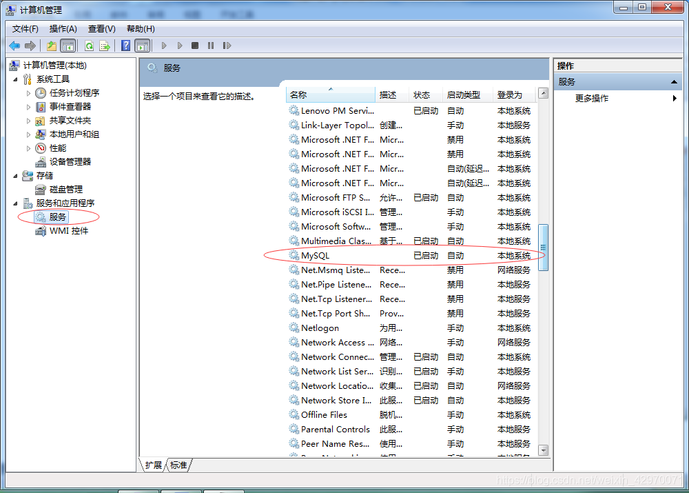The image size is (689, 493).
Task: Open Disk Management (磁盘管理)
Action: click(66, 190)
